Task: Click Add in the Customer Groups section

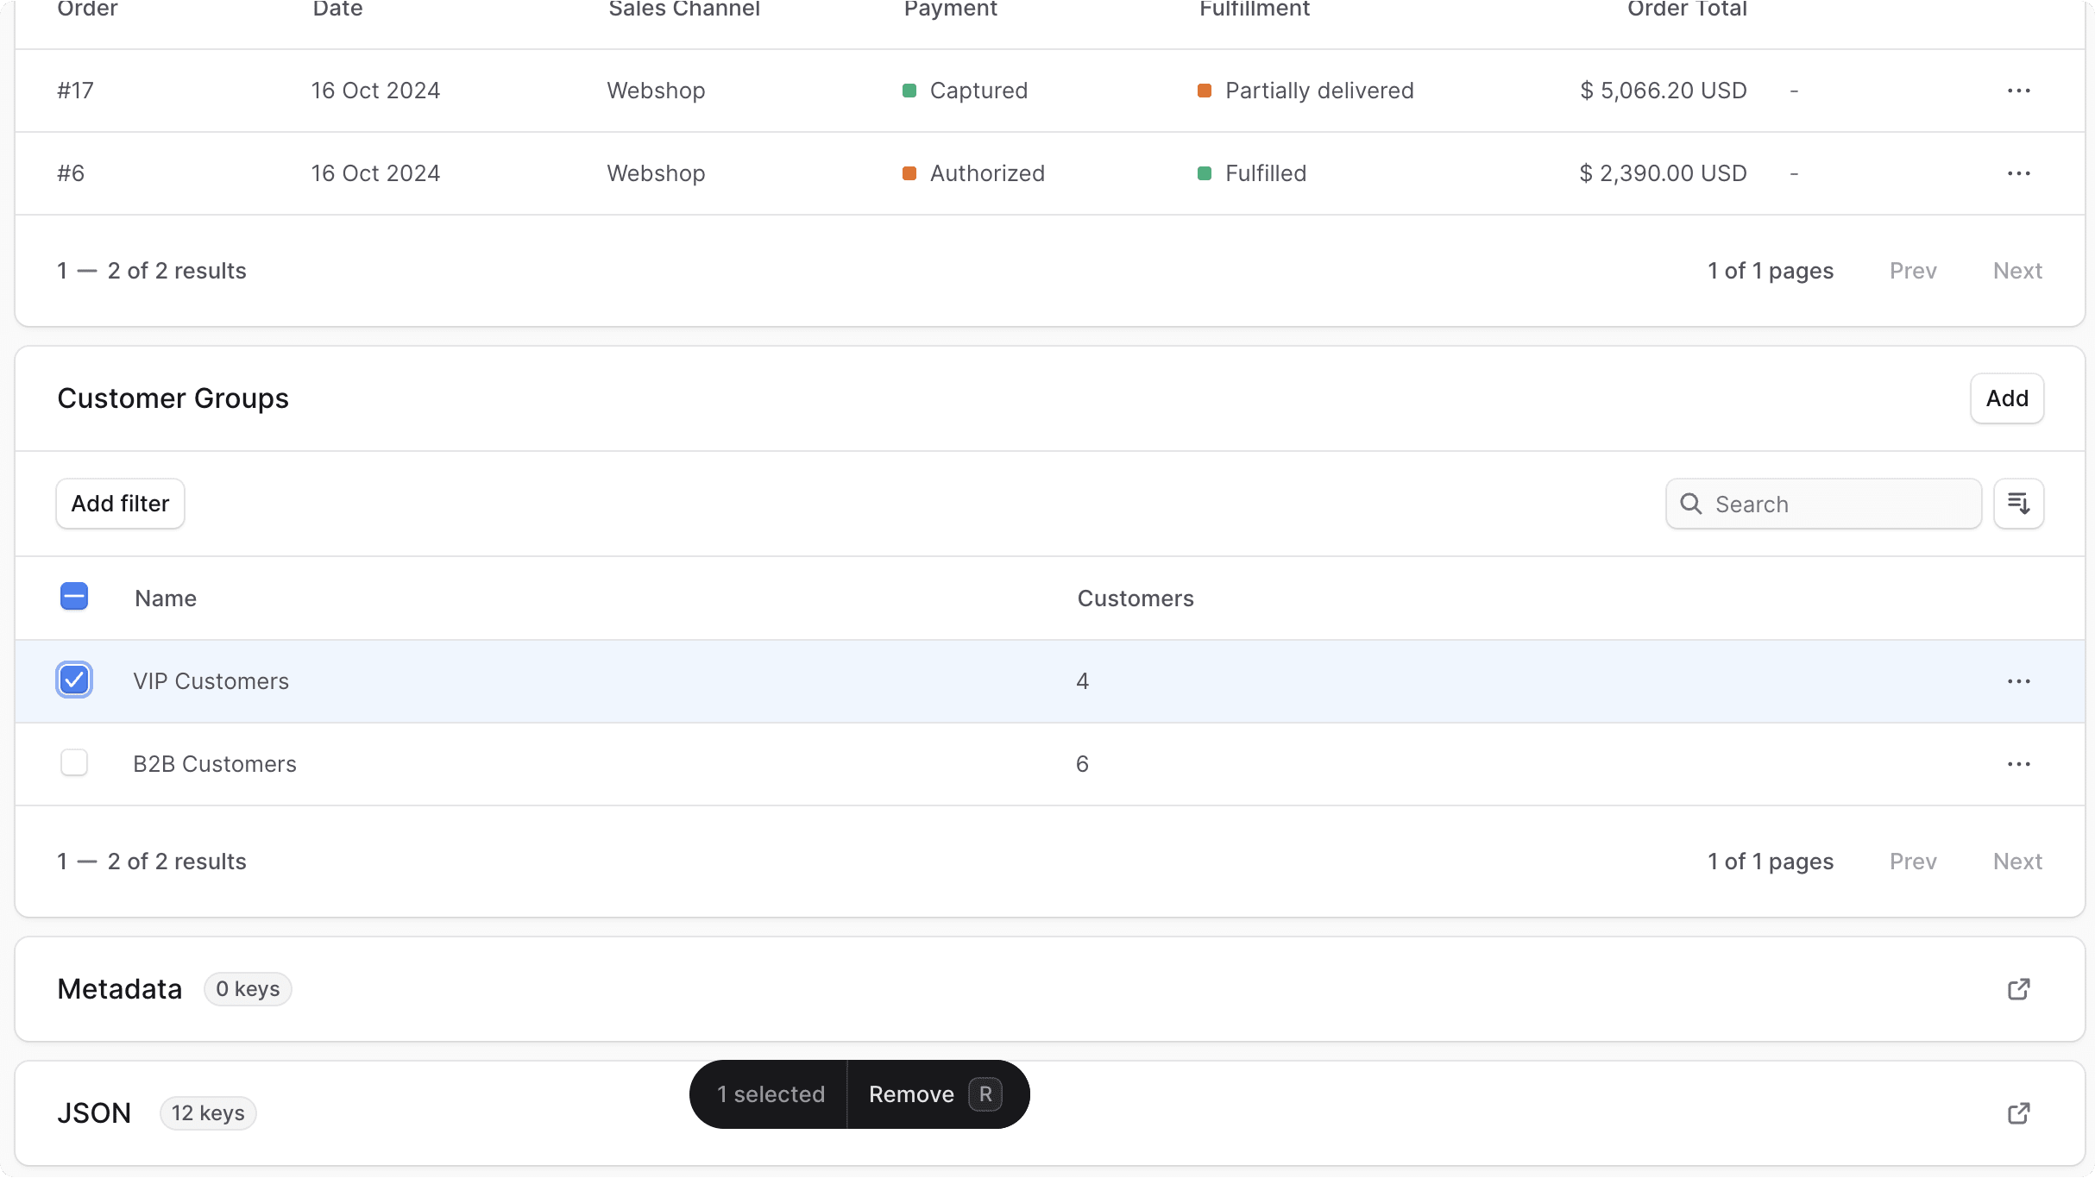Action: coord(2007,398)
